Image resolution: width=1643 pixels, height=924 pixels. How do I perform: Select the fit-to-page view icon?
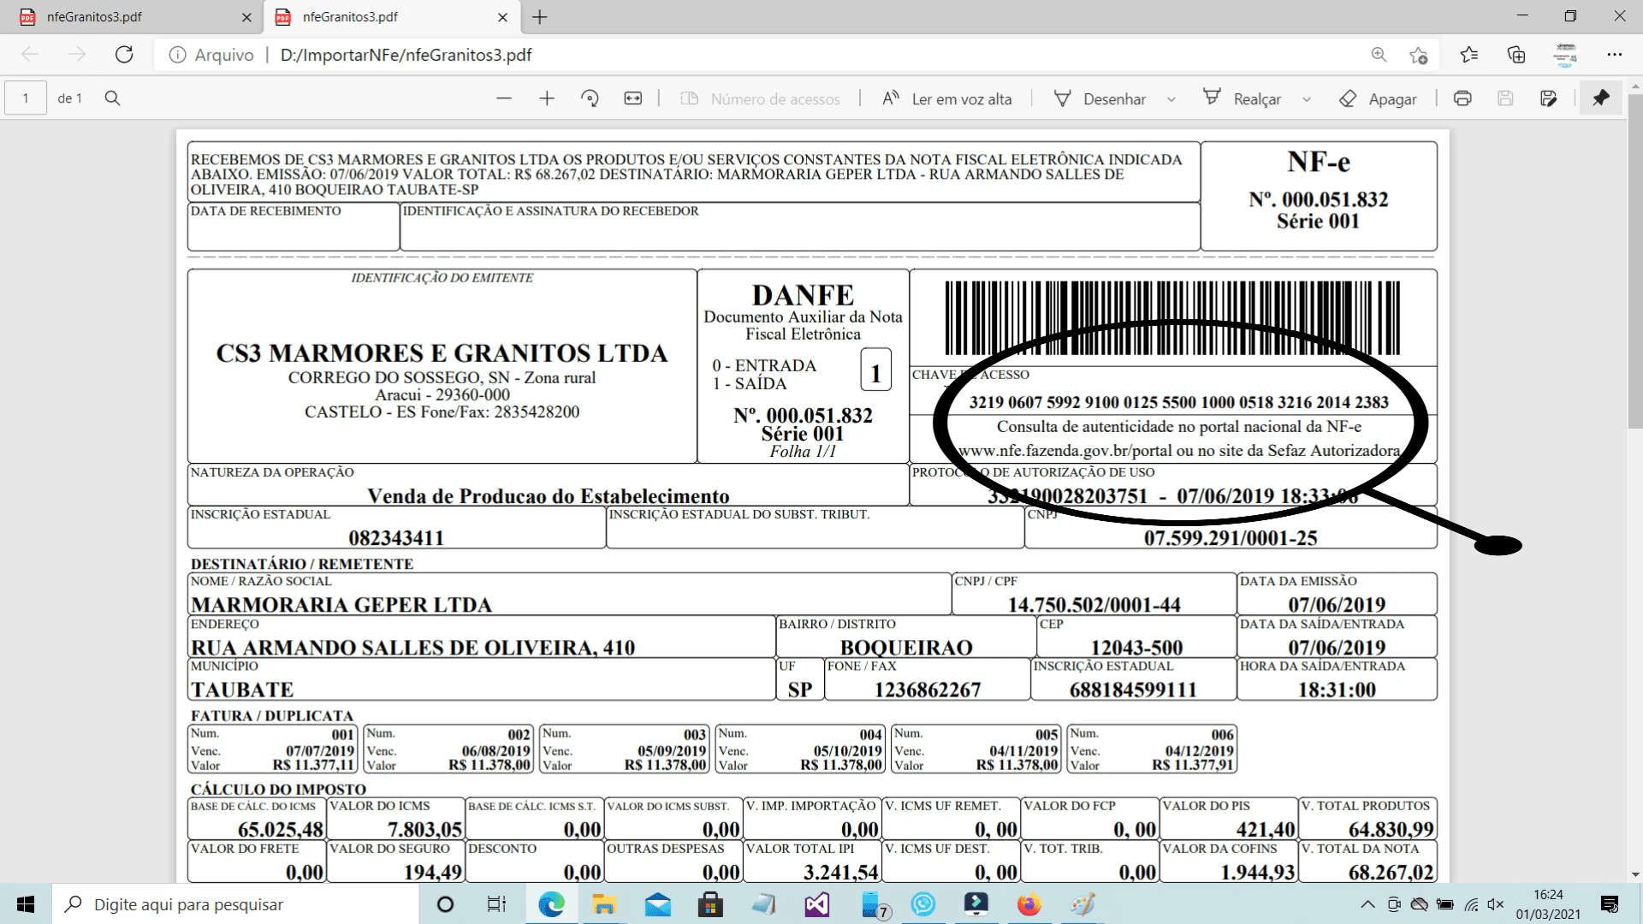[x=633, y=98]
